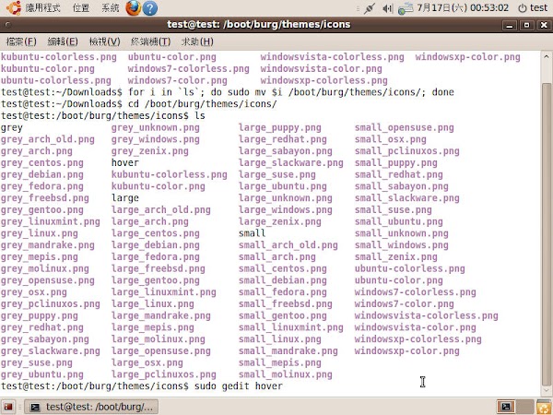The image size is (553, 415).
Task: Click the file name small_zenix.png
Action: (396, 257)
